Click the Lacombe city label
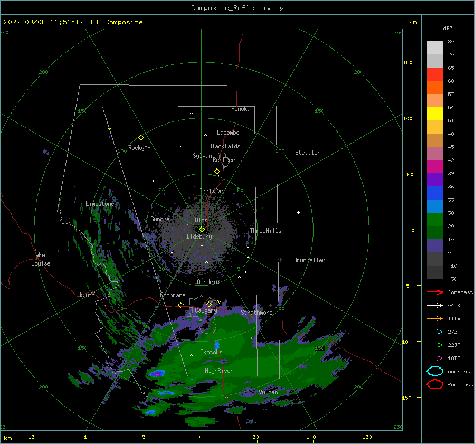This screenshot has width=475, height=444. [x=228, y=133]
